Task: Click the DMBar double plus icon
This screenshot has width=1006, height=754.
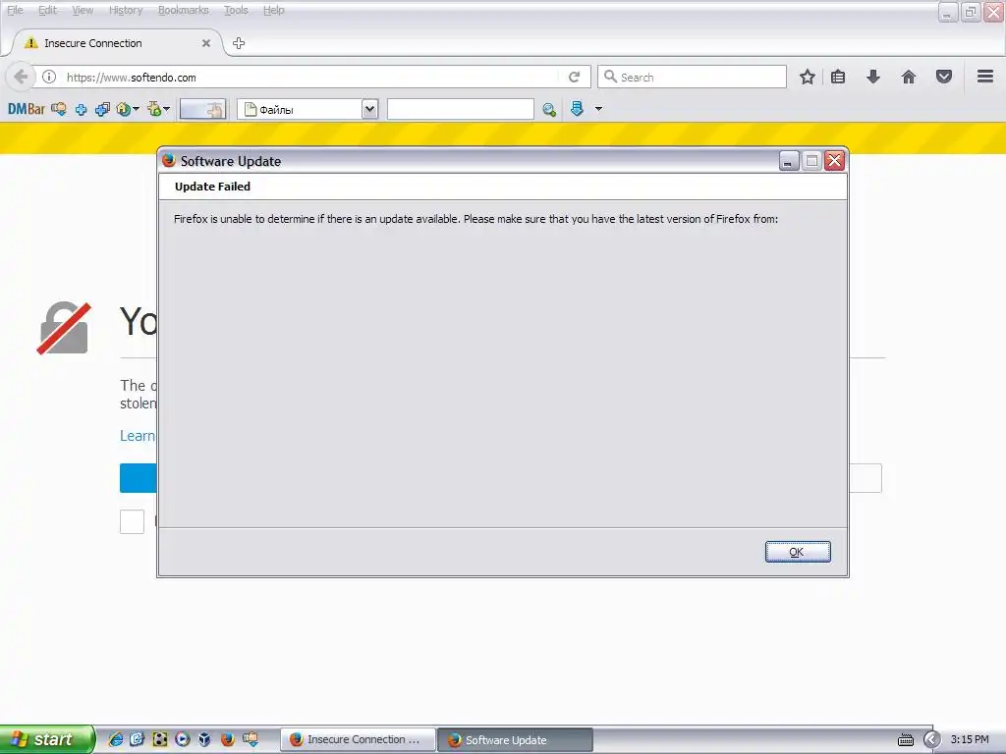Action: pos(102,110)
